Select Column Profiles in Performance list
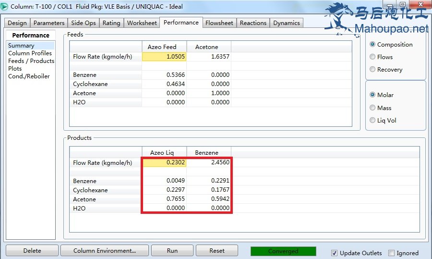Viewport: 432px width, 259px height. 30,53
